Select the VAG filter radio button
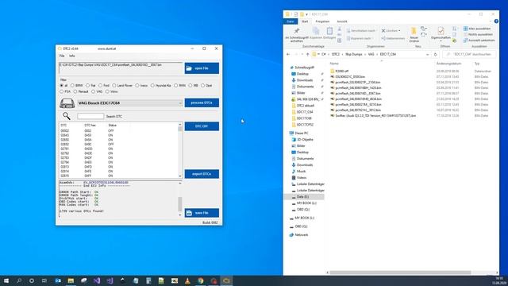 tap(94, 92)
